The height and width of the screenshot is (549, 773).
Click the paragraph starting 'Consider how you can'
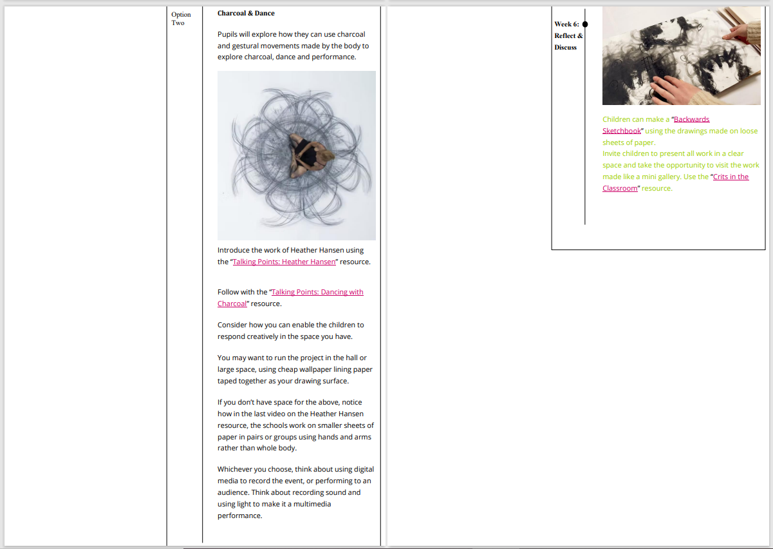point(290,331)
